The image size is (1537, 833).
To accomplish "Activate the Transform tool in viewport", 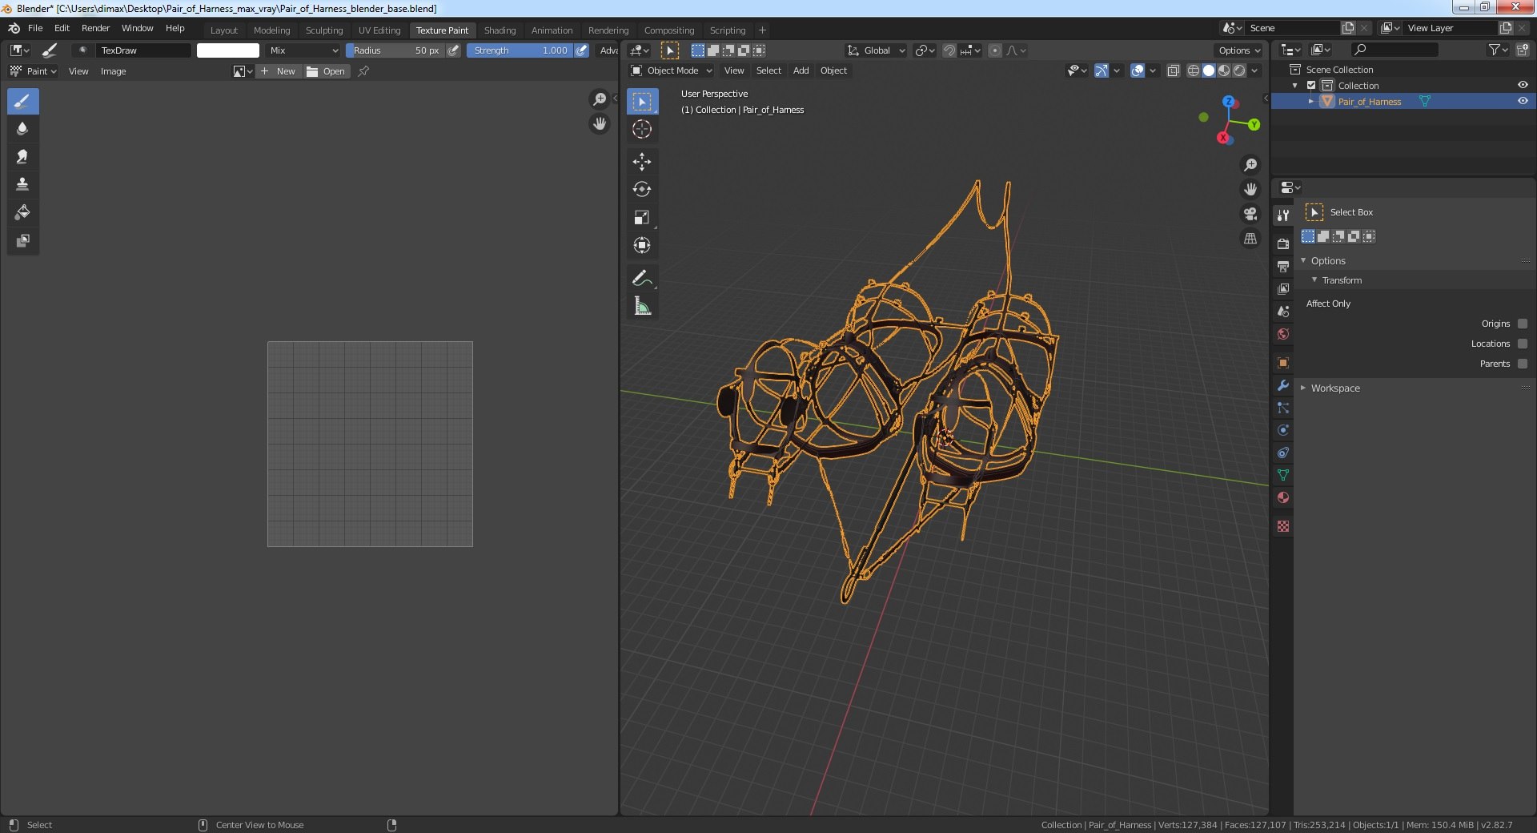I will click(x=642, y=246).
